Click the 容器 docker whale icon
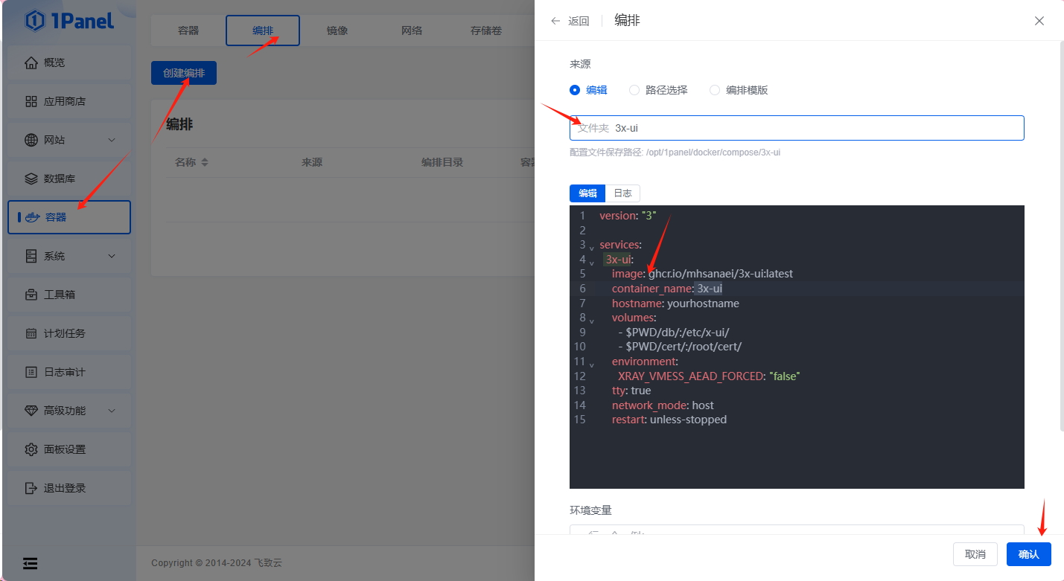1064x581 pixels. 32,217
